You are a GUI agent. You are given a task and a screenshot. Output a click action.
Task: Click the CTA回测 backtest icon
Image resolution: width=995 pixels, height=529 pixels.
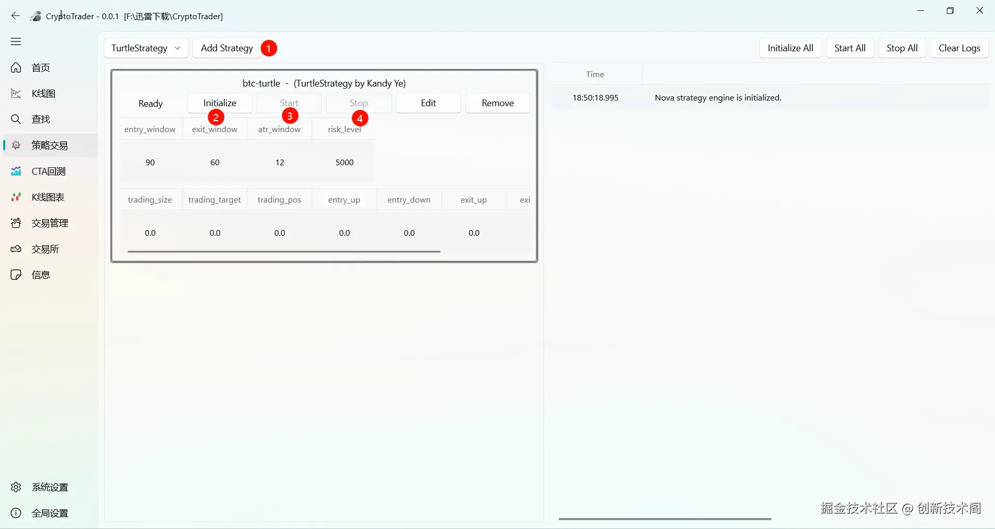click(x=16, y=171)
